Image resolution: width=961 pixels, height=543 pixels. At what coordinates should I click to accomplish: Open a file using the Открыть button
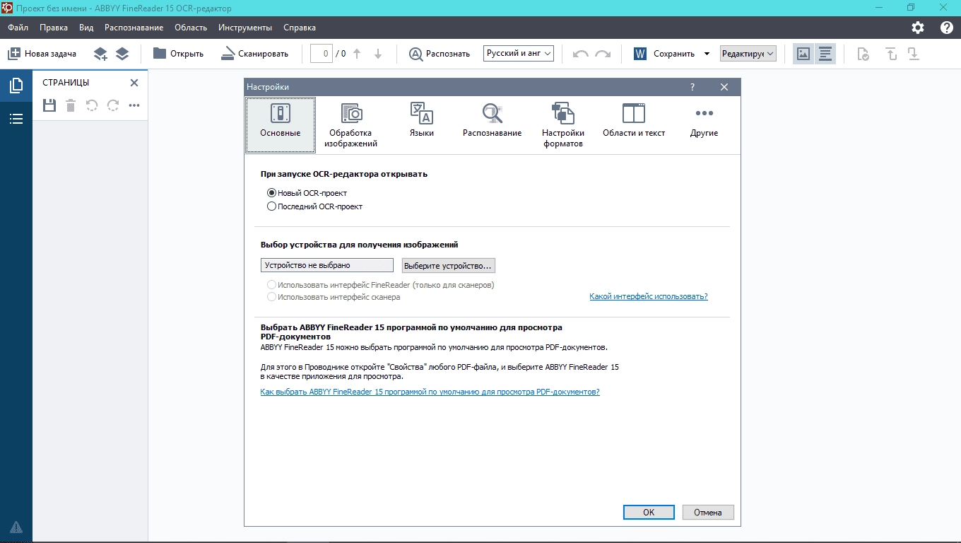pos(178,54)
